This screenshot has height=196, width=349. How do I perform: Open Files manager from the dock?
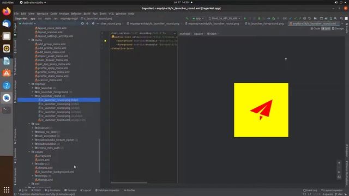(7, 36)
